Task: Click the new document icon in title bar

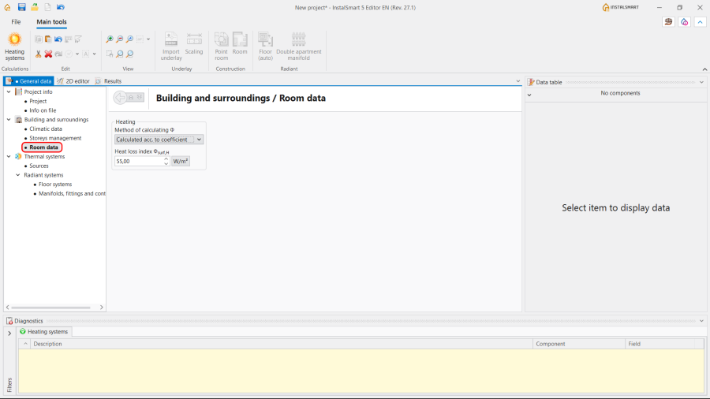Action: (x=47, y=7)
